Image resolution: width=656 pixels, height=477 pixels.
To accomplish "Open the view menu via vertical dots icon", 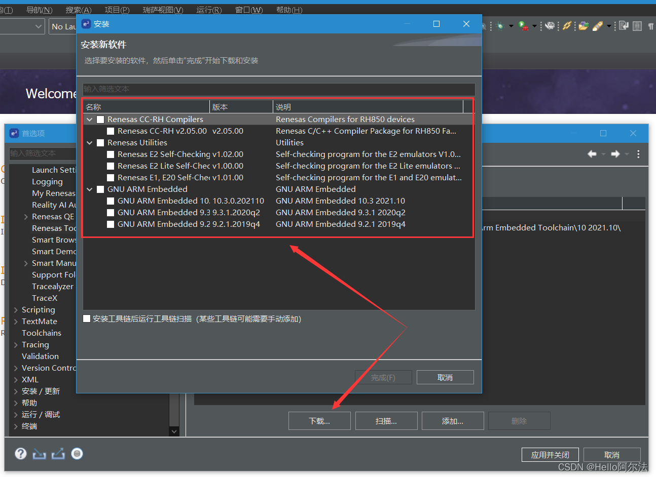I will click(x=638, y=154).
